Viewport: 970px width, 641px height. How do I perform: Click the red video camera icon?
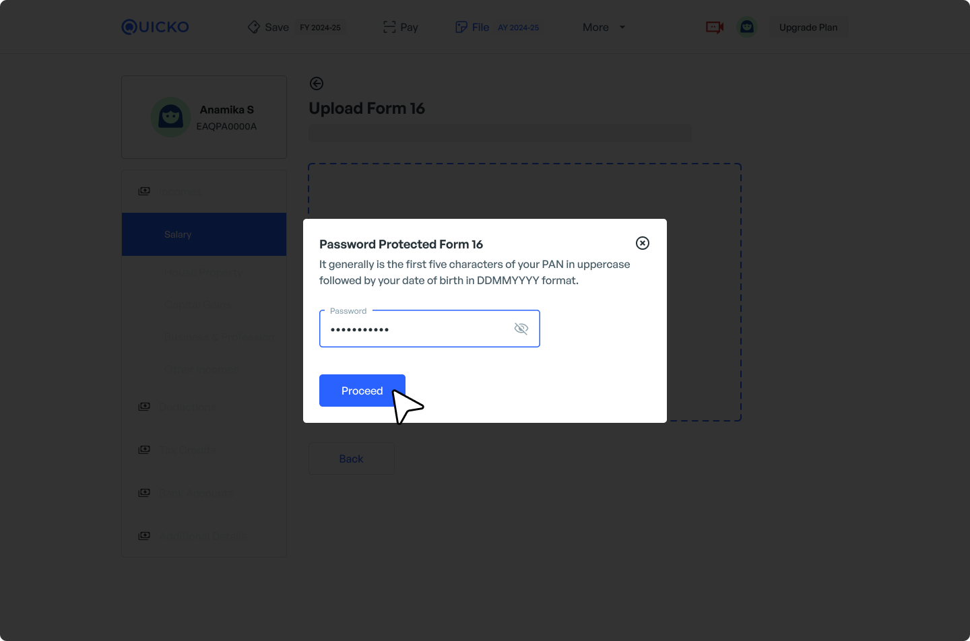(715, 27)
